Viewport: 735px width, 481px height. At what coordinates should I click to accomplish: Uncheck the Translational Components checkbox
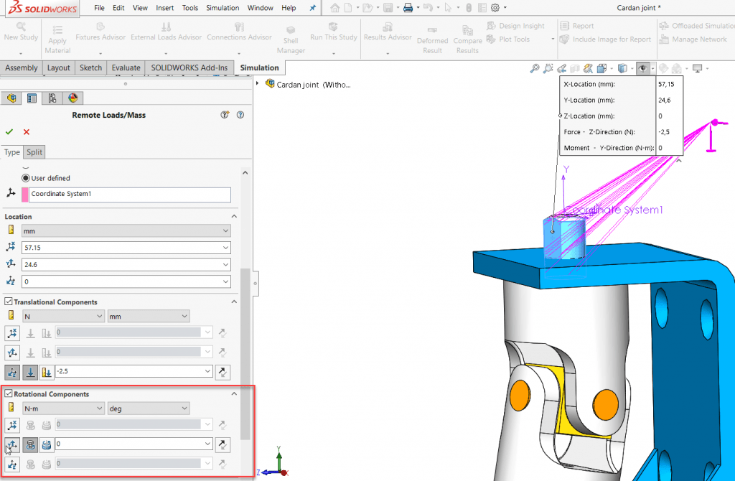coord(9,302)
